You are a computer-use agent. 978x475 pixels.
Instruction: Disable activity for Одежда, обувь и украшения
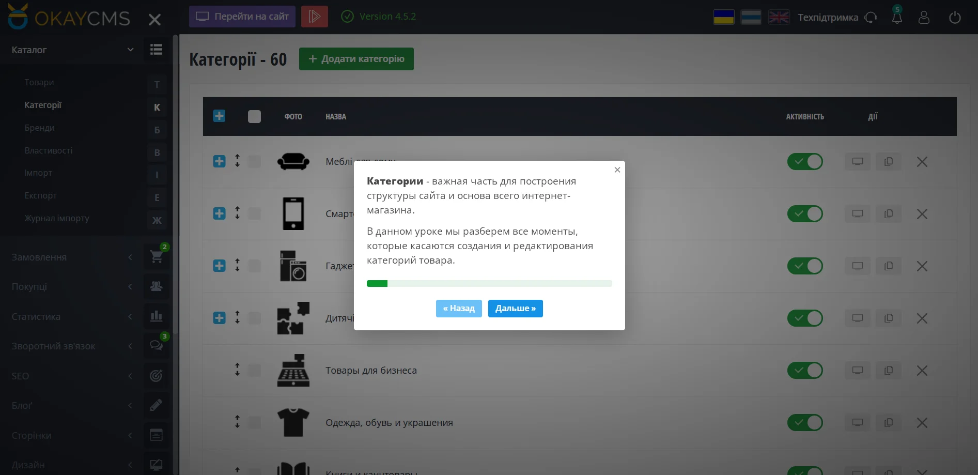click(x=804, y=422)
